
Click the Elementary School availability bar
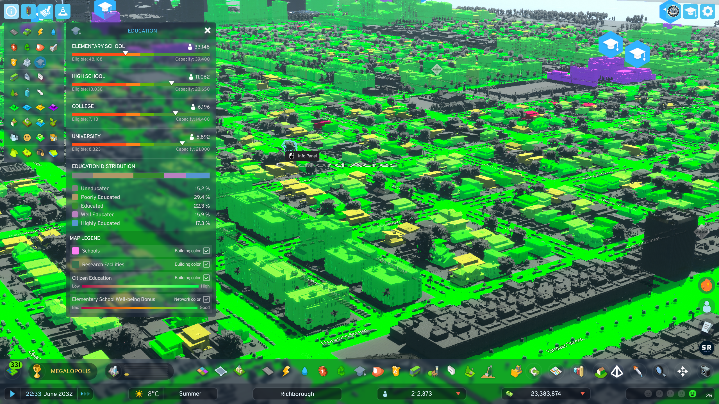(x=141, y=54)
